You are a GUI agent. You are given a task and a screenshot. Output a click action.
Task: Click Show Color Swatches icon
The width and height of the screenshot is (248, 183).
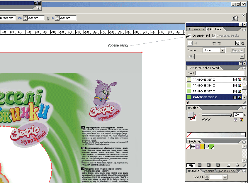pyautogui.click(x=200, y=165)
